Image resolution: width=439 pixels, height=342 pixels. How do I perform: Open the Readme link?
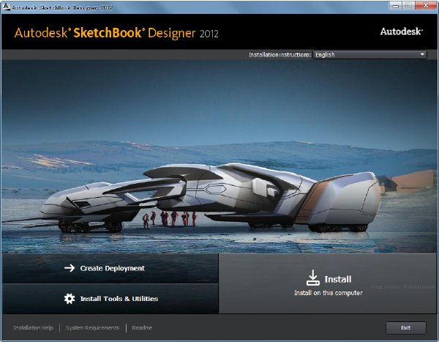[142, 327]
